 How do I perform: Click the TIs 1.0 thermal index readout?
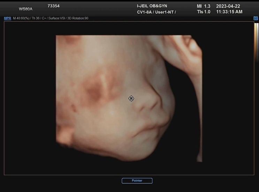coord(204,12)
